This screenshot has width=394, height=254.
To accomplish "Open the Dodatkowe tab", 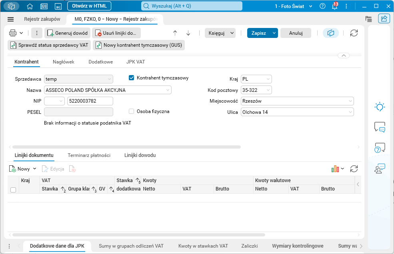I will point(100,62).
